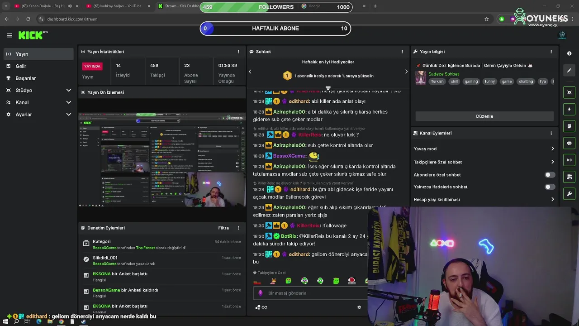Click the wrench icon in the right sidebar
The width and height of the screenshot is (579, 326).
[569, 194]
